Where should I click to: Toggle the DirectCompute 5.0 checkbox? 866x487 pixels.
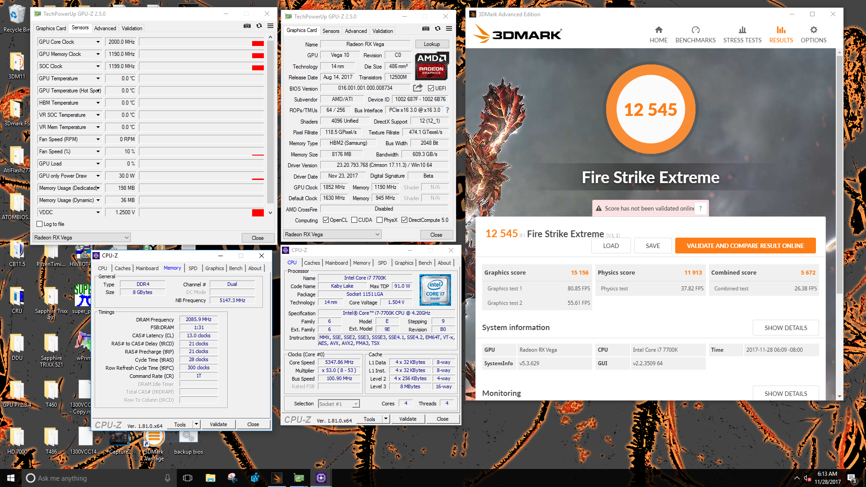point(405,220)
